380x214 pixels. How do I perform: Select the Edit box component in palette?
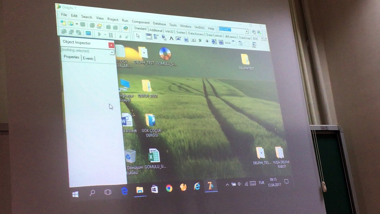click(x=178, y=39)
